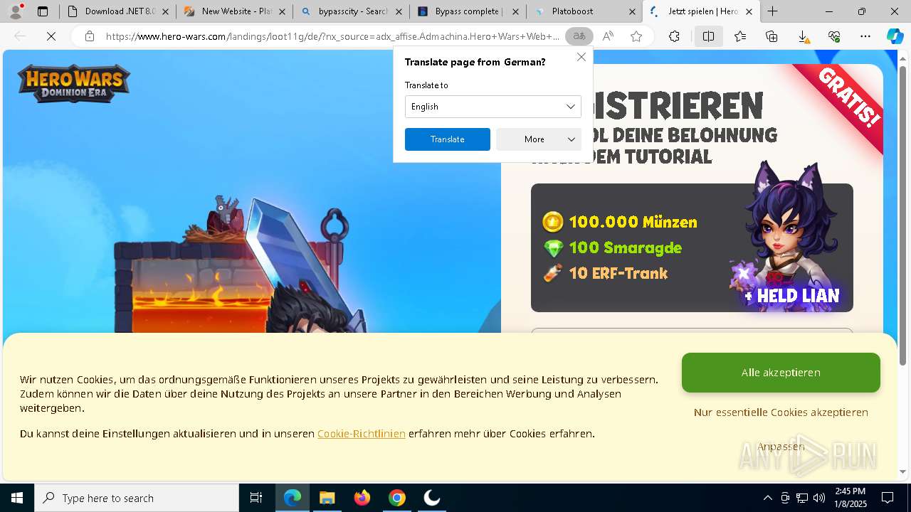Open Collections icon
The height and width of the screenshot is (512, 911).
click(772, 36)
